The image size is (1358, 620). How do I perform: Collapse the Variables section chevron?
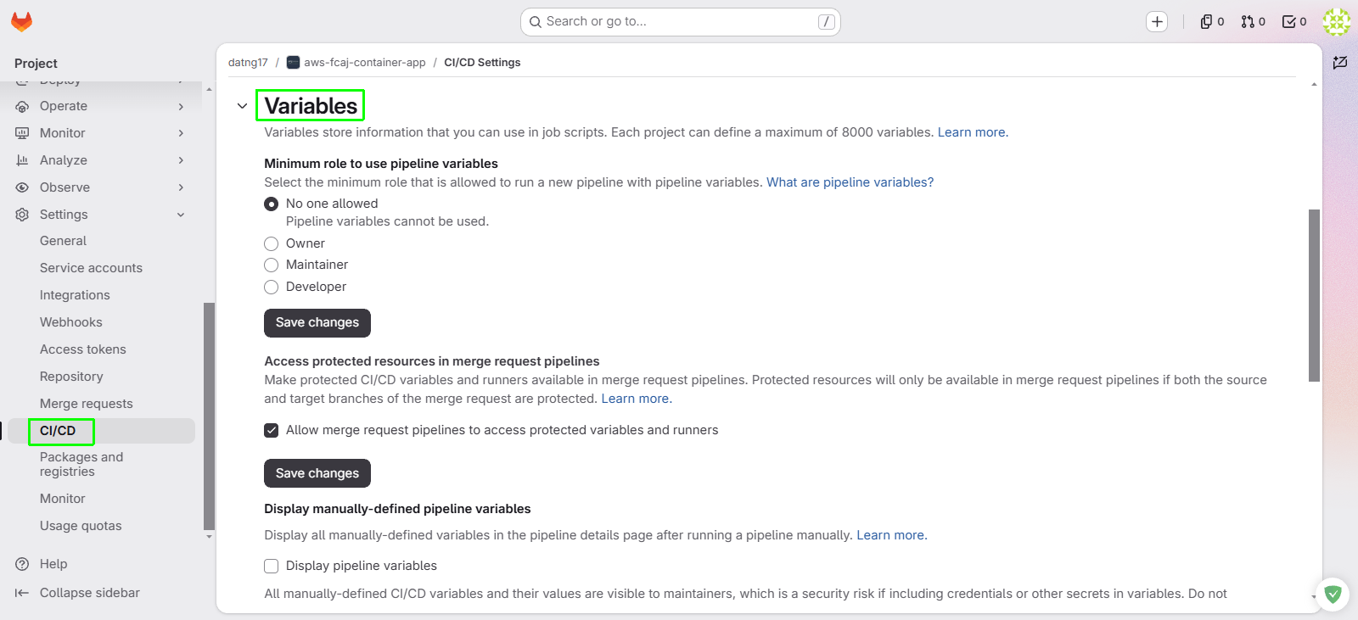click(243, 106)
